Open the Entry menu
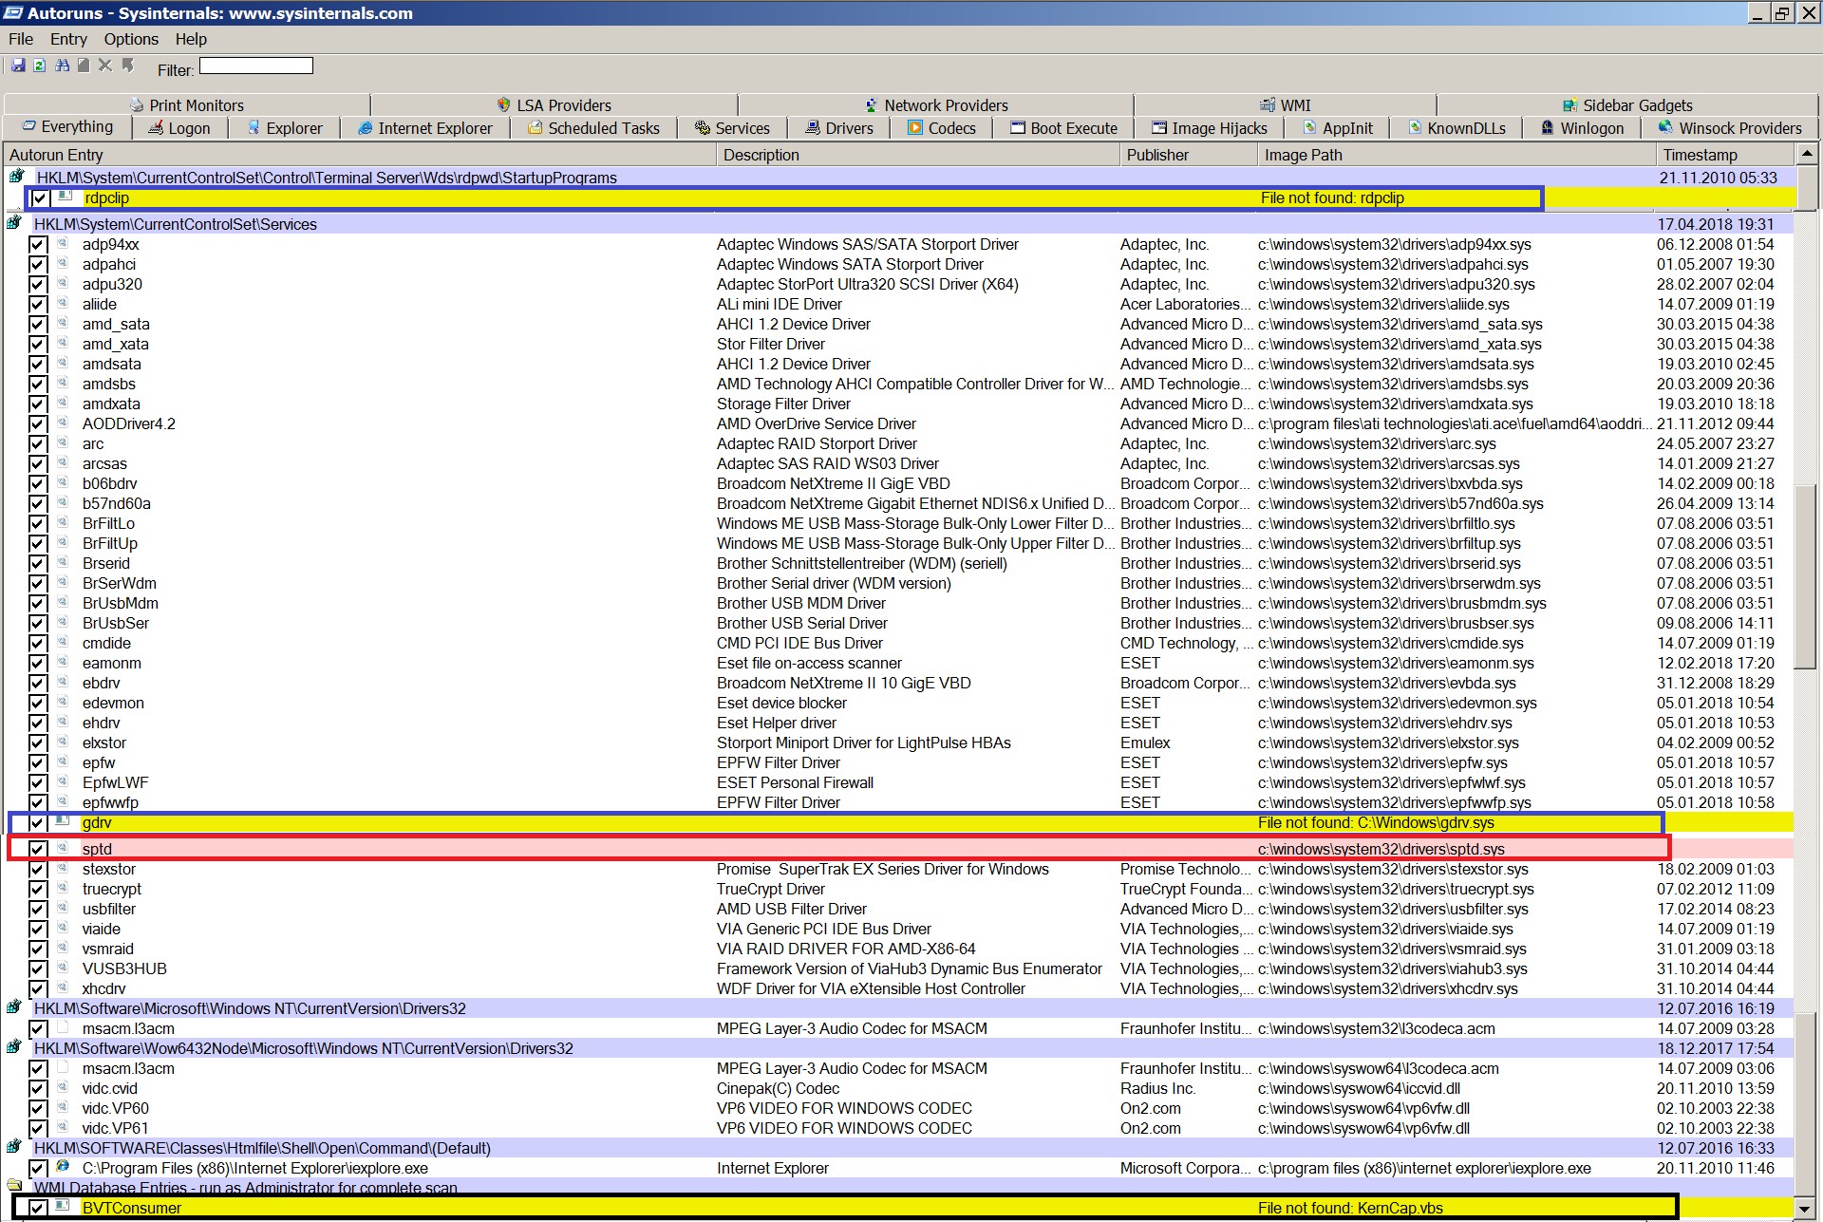This screenshot has width=1823, height=1222. coord(68,39)
